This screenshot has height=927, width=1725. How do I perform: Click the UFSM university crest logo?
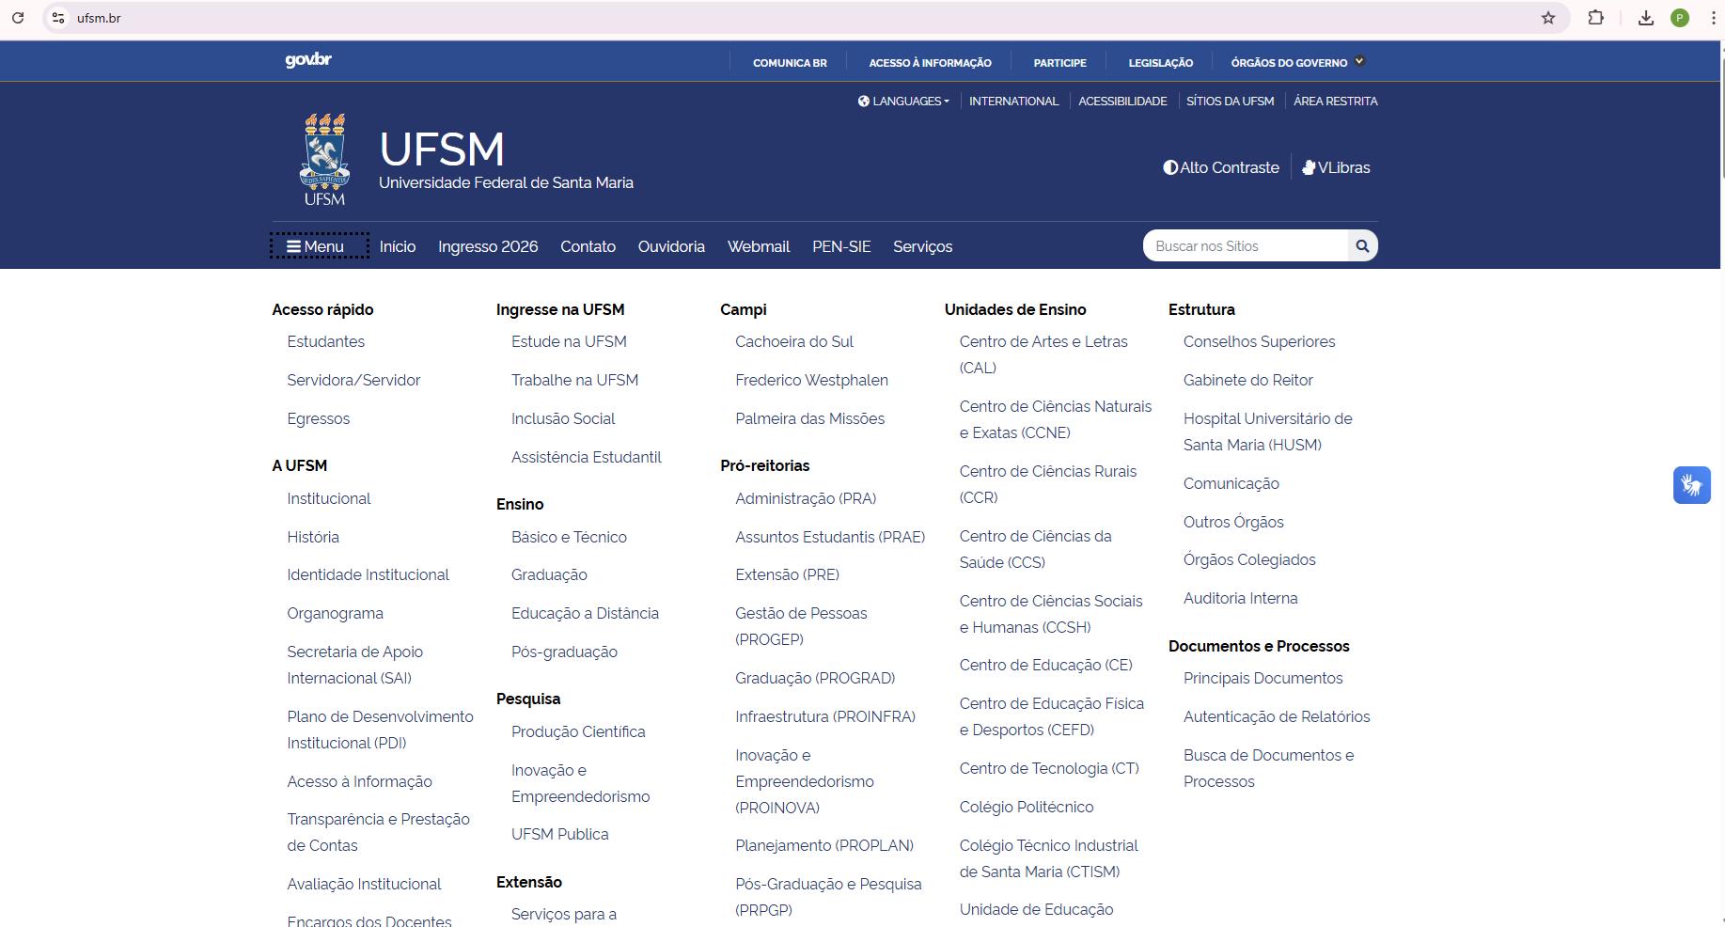(x=324, y=159)
